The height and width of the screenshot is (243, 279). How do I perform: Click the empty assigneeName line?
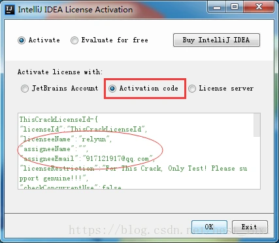(54, 149)
